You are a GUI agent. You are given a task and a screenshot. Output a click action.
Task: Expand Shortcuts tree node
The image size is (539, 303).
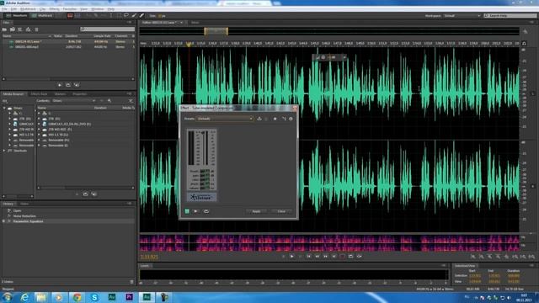(4, 151)
